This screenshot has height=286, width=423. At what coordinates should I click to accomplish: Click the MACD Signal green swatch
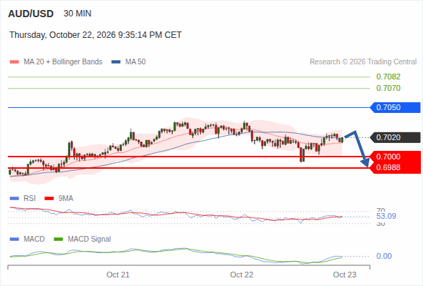click(58, 240)
